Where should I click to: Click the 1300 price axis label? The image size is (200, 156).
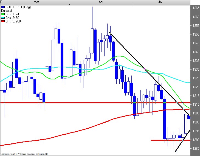click(196, 122)
